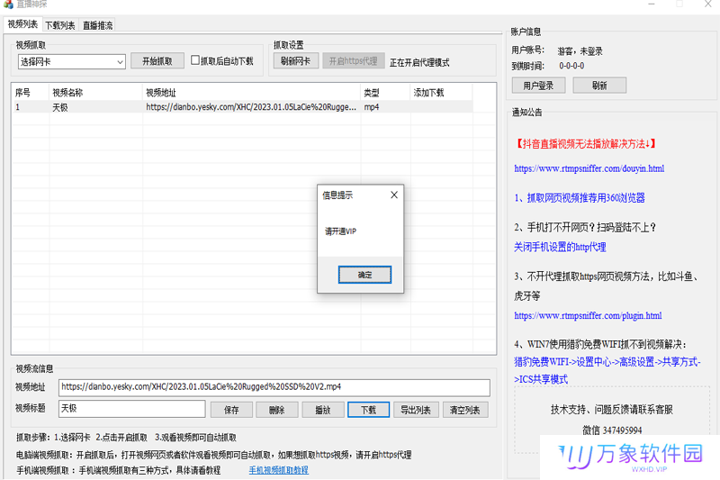Click 抓取网页视频推荐用360浏览器 link
720x480 pixels.
580,198
